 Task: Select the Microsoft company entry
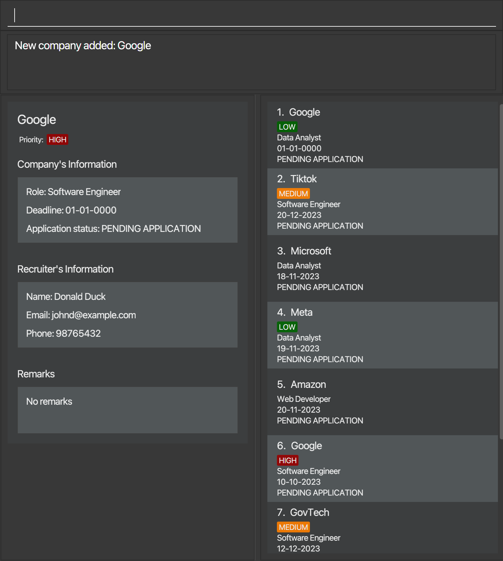(x=382, y=268)
